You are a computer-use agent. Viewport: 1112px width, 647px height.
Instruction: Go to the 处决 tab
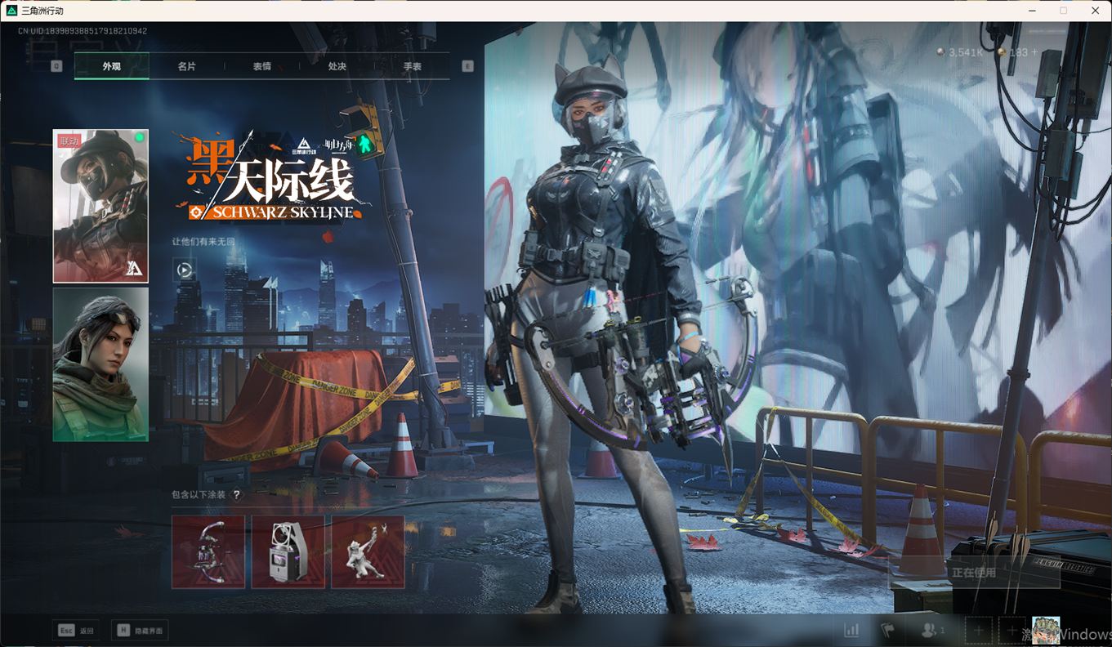click(337, 66)
